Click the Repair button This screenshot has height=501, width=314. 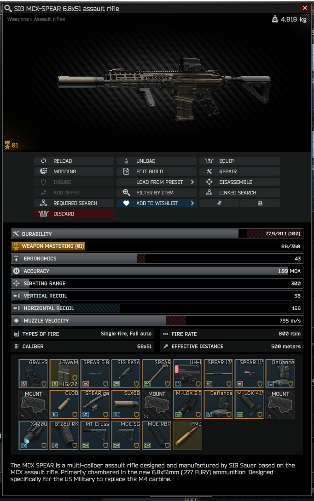[x=239, y=171]
